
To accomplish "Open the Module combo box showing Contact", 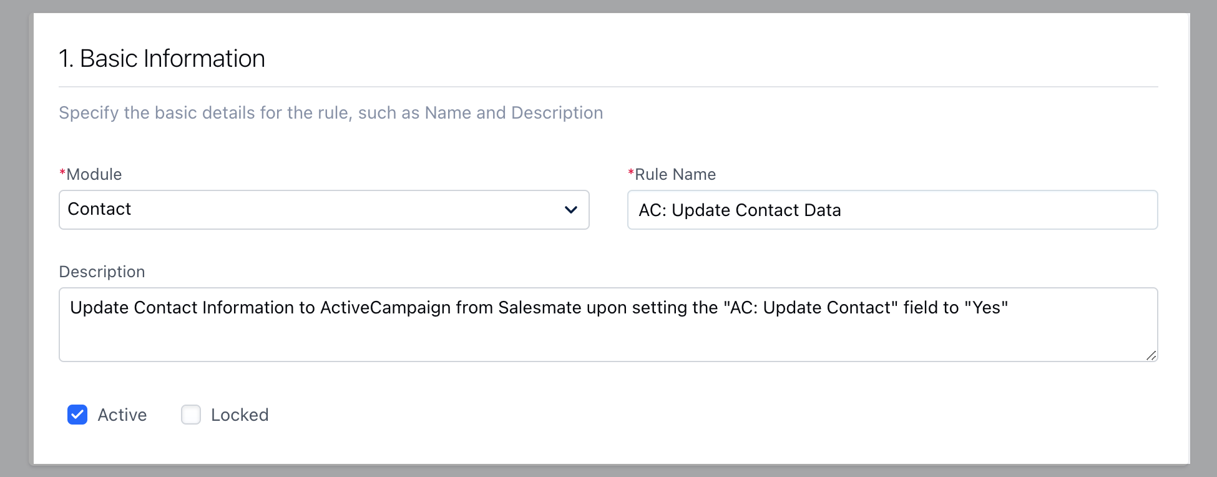I will pyautogui.click(x=324, y=210).
